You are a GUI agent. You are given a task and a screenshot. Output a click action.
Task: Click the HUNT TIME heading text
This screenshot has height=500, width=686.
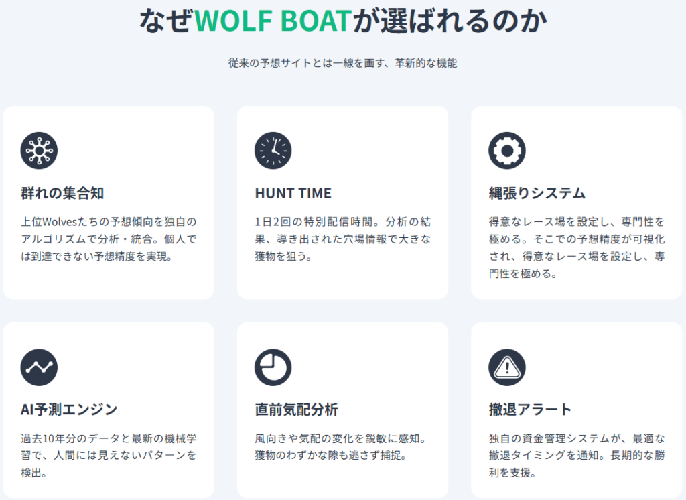pos(293,193)
